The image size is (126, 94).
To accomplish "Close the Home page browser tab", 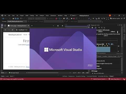I will click(x=28, y=26).
